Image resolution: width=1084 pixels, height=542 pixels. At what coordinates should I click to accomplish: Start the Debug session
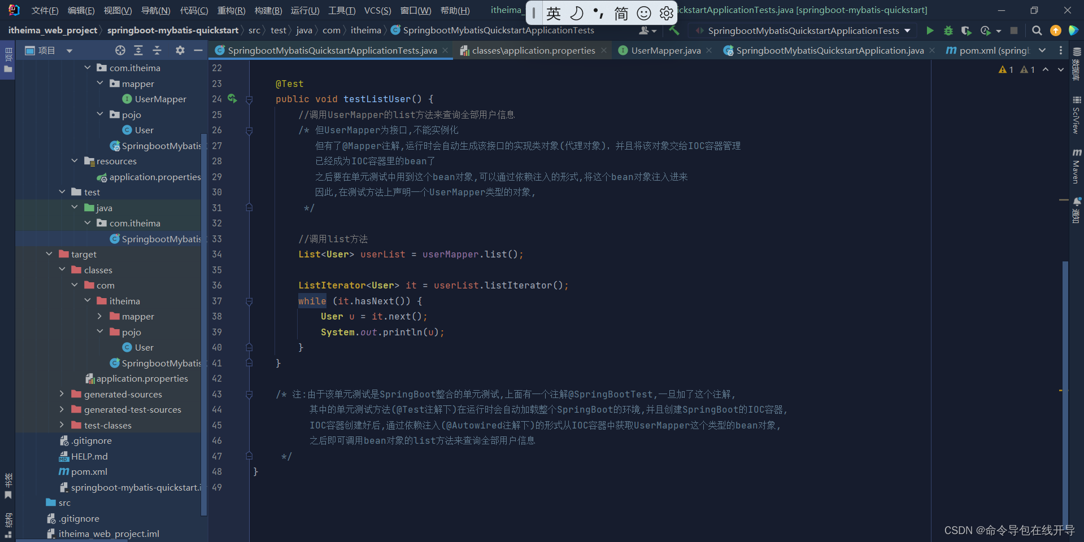pyautogui.click(x=948, y=30)
